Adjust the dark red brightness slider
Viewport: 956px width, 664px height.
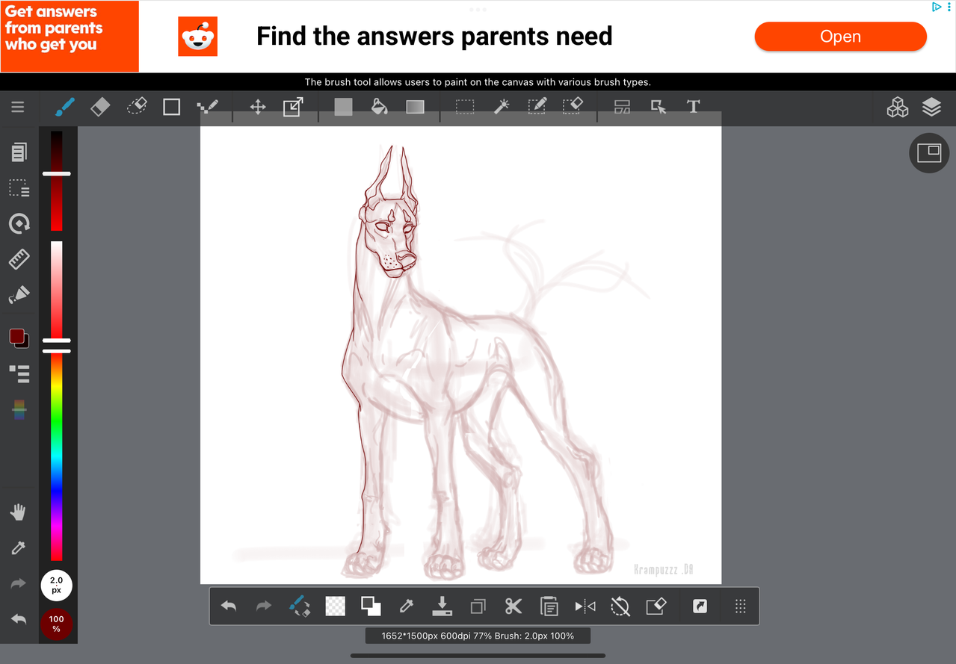(x=57, y=181)
